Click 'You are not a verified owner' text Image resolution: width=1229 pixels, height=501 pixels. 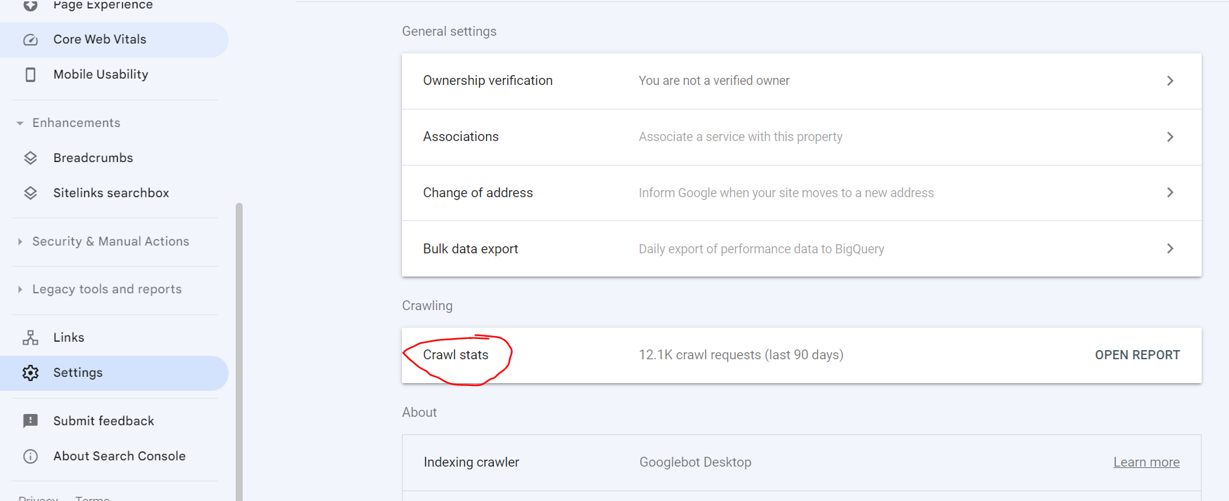point(714,81)
